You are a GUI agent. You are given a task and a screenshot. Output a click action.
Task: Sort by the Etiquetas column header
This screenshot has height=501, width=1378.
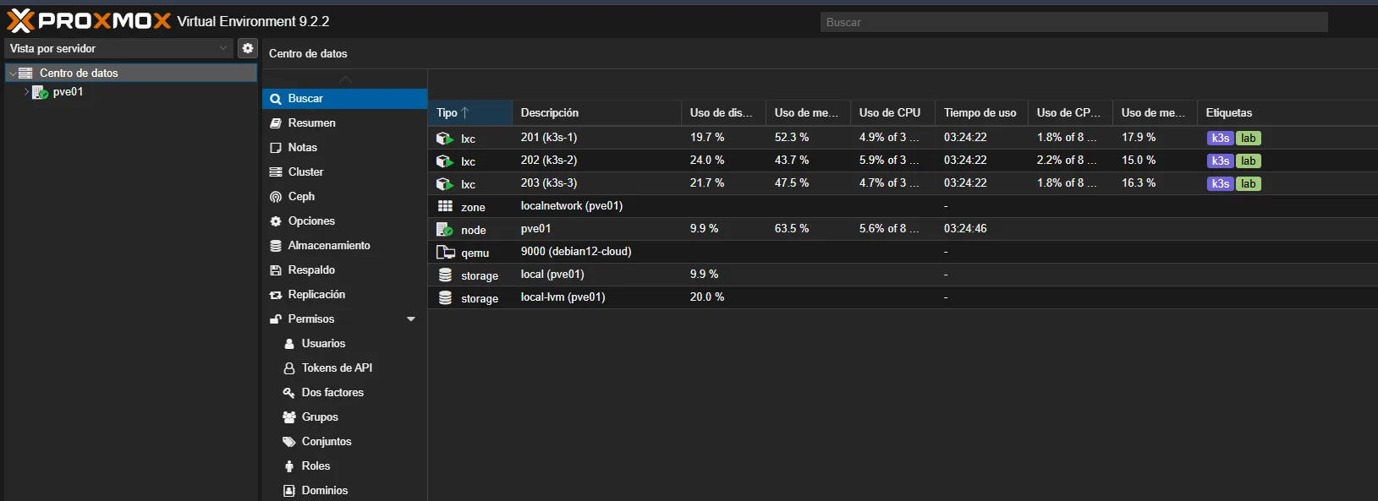click(1287, 113)
